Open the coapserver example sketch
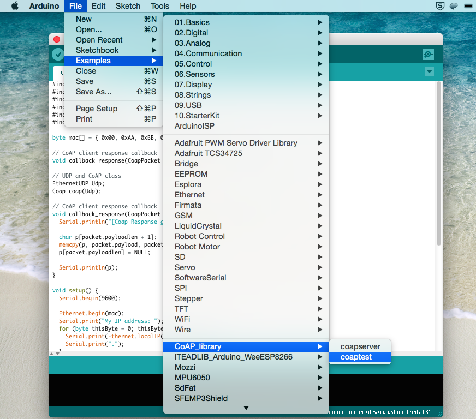Image resolution: width=476 pixels, height=419 pixels. click(360, 346)
